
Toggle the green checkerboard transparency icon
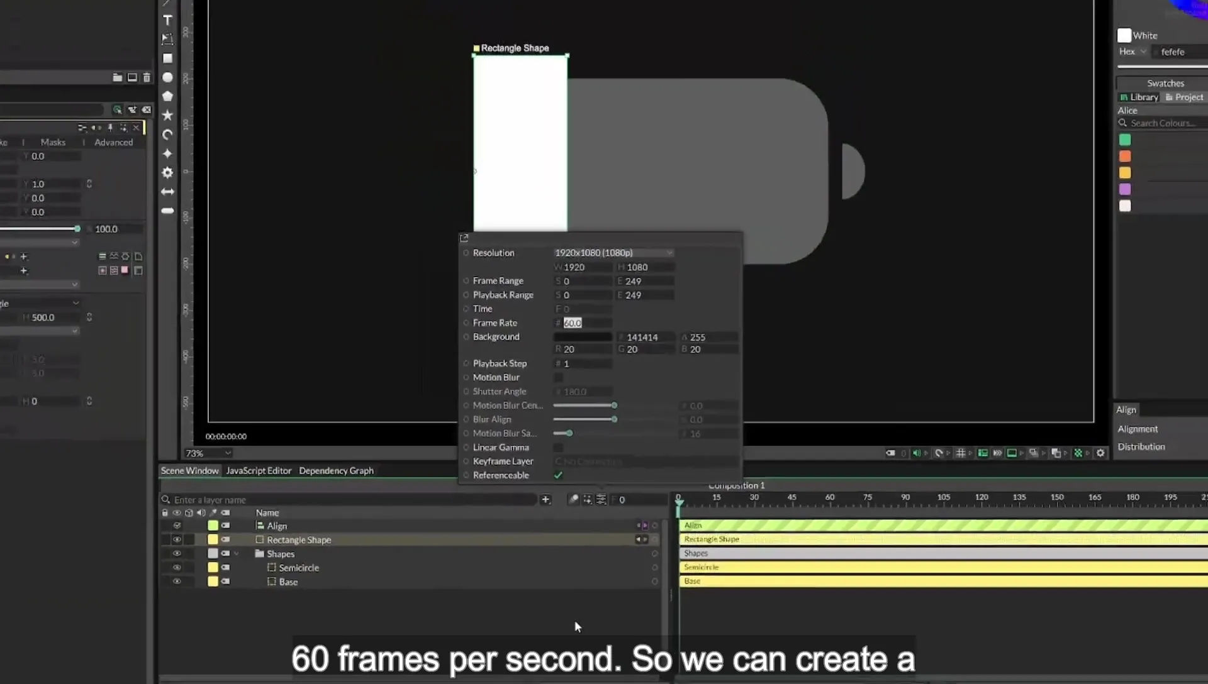pyautogui.click(x=1078, y=453)
